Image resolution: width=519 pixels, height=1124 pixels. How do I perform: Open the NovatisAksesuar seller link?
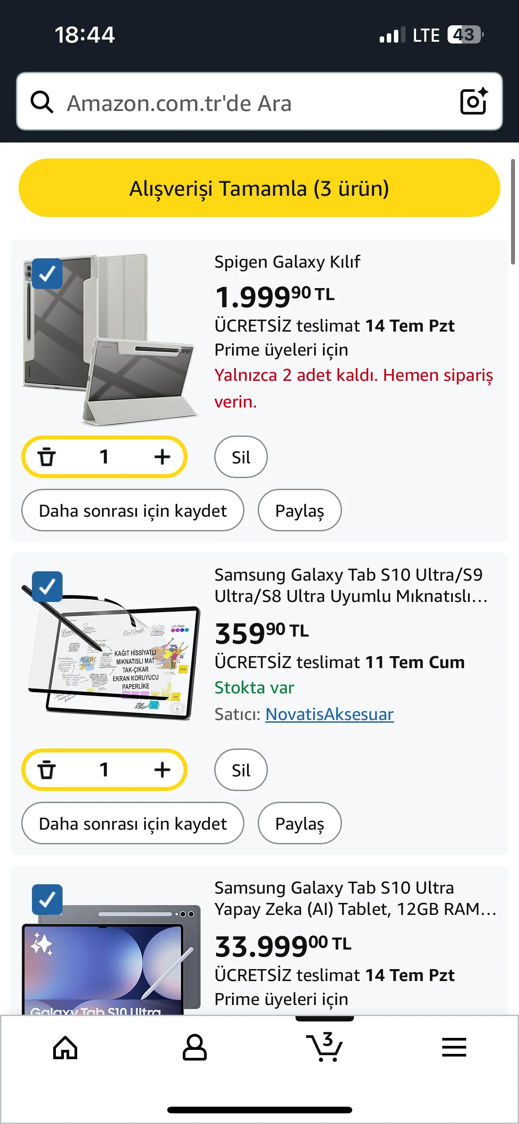[x=329, y=714]
